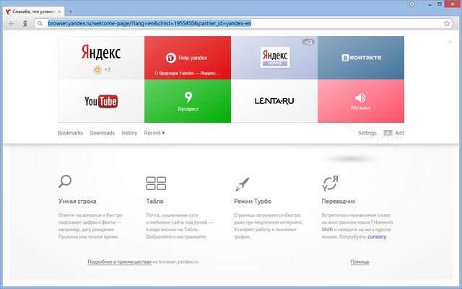Close the Tableau panel with the X

point(450,42)
